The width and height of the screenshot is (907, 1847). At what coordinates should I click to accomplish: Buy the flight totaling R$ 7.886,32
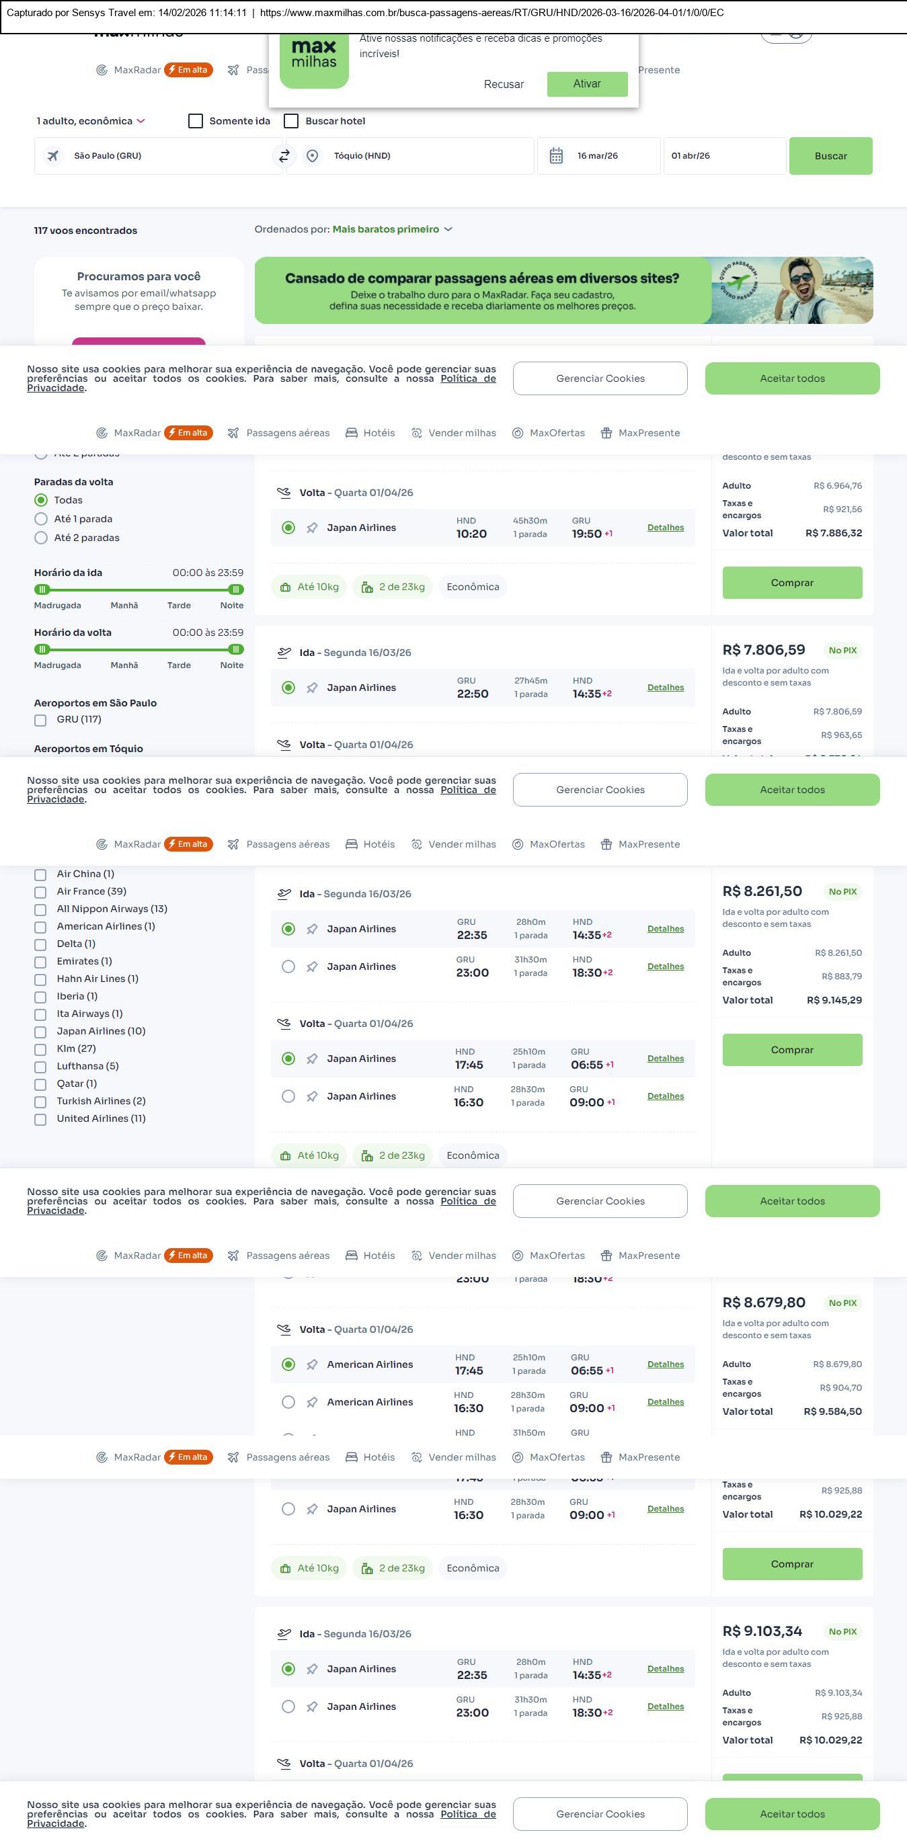(791, 583)
